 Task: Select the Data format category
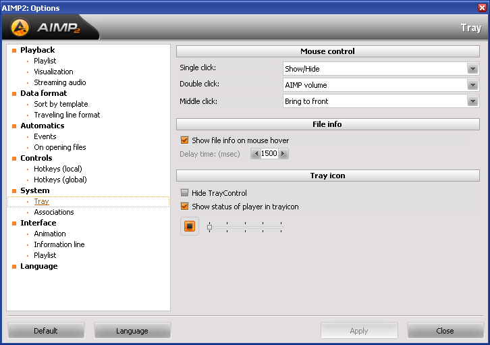point(43,93)
